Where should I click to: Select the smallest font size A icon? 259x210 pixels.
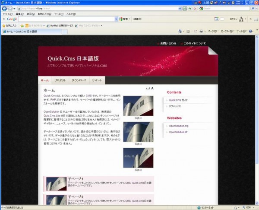[x=146, y=89]
